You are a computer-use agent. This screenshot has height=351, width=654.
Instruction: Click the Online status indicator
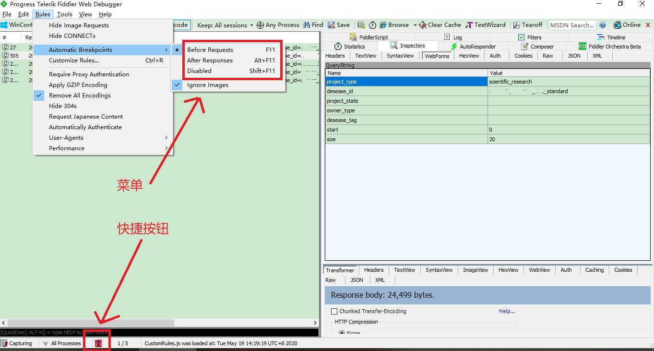tap(627, 25)
